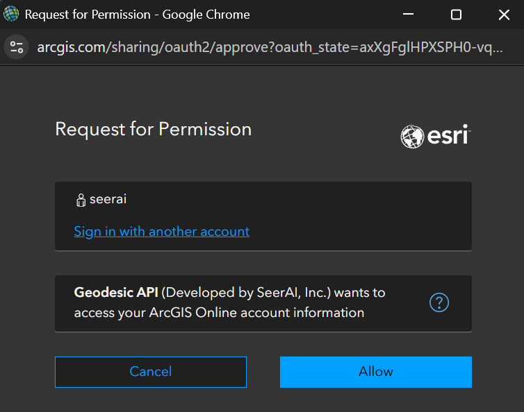Click the seerai username text
Image resolution: width=524 pixels, height=412 pixels.
click(x=108, y=199)
